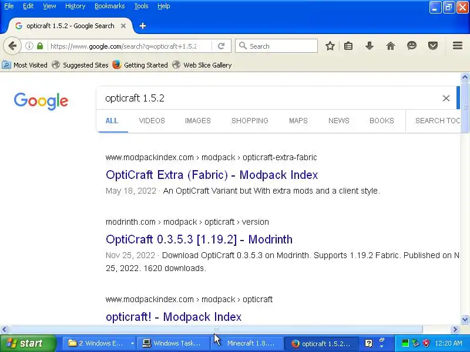
Task: Open a new tab with plus button
Action: pos(143,26)
